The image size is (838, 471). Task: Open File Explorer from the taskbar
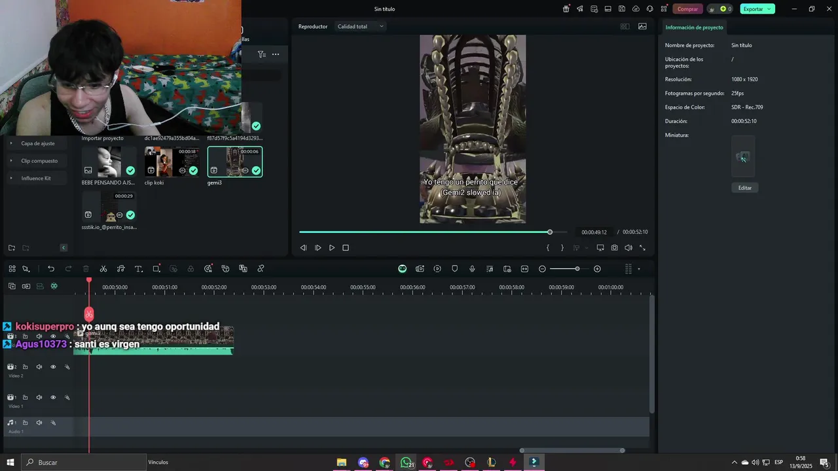click(342, 462)
